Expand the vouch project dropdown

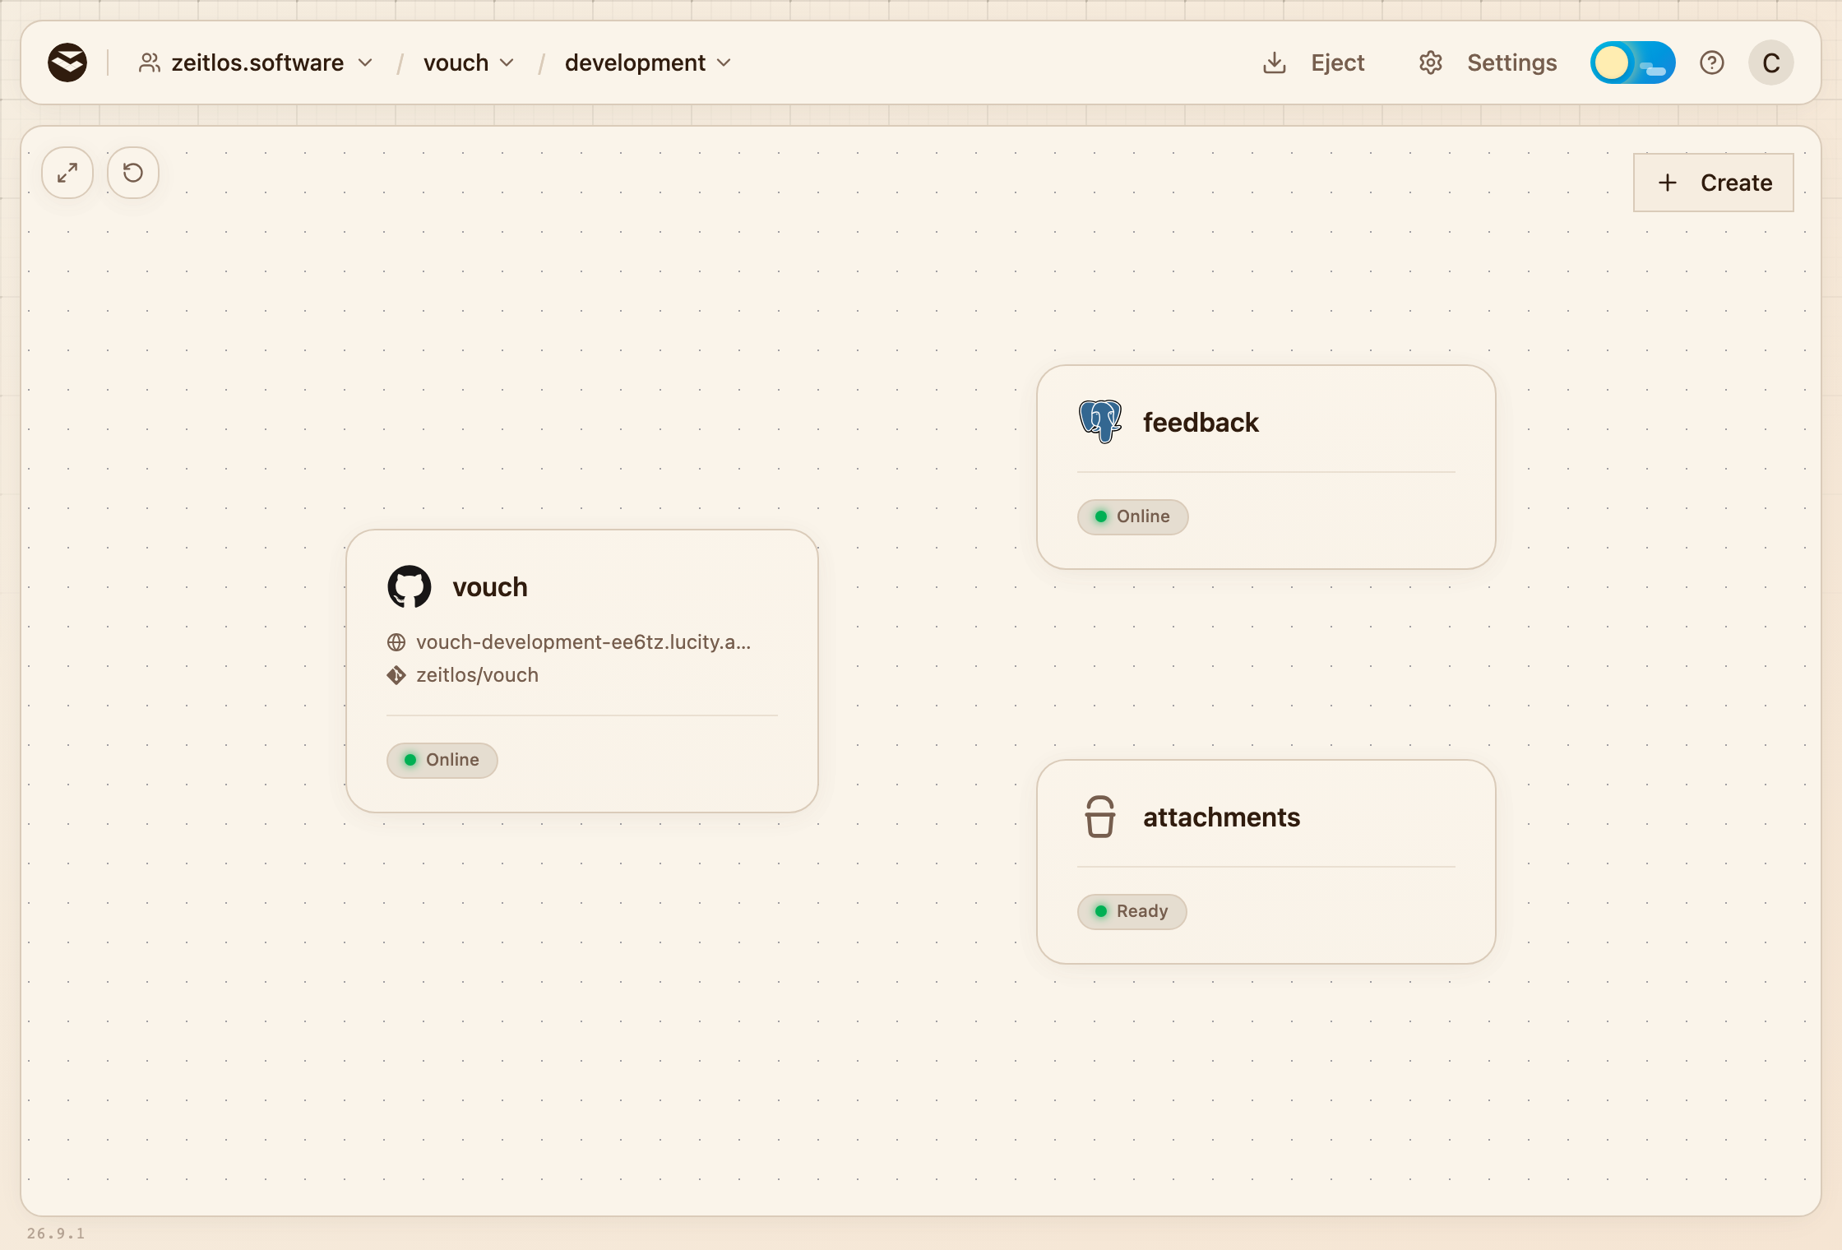pos(469,62)
